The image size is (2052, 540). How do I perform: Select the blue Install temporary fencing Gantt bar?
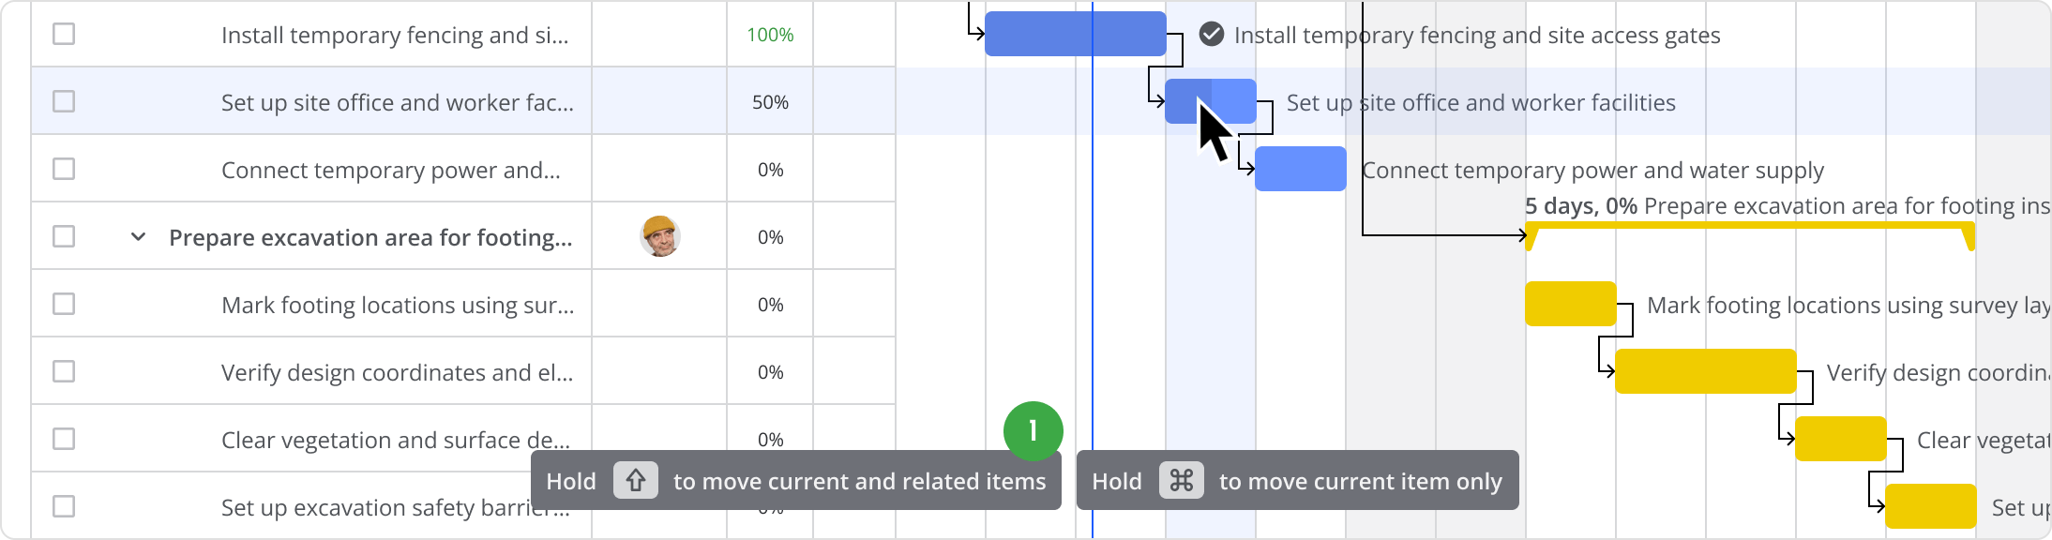point(1075,34)
